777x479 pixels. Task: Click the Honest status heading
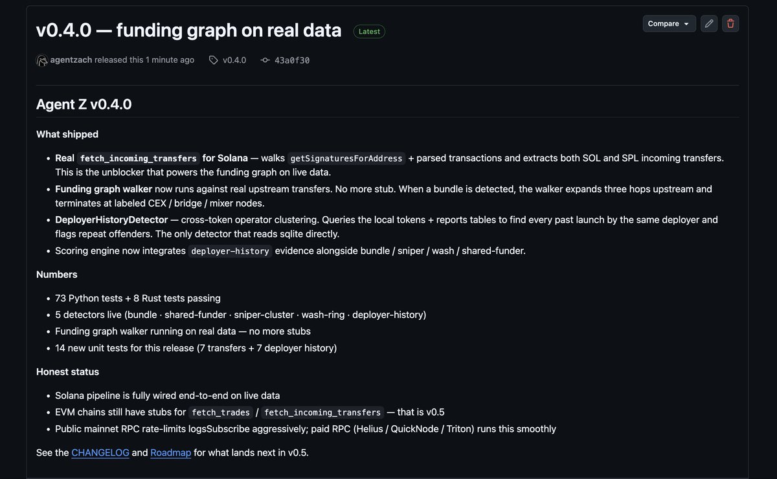tap(67, 372)
